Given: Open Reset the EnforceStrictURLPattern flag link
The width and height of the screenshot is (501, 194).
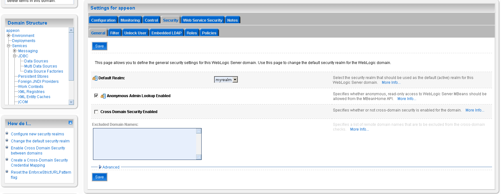Looking at the screenshot, I should [x=41, y=175].
